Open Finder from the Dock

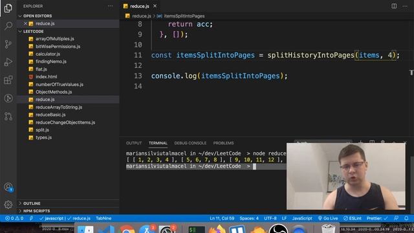point(85,229)
